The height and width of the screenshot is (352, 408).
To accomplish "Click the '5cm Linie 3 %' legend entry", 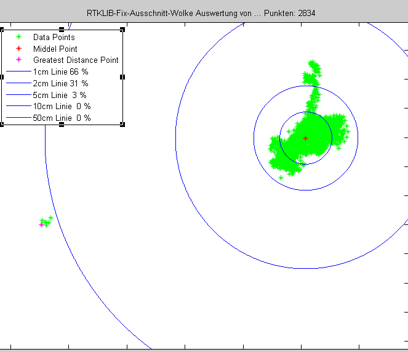I will pos(59,95).
